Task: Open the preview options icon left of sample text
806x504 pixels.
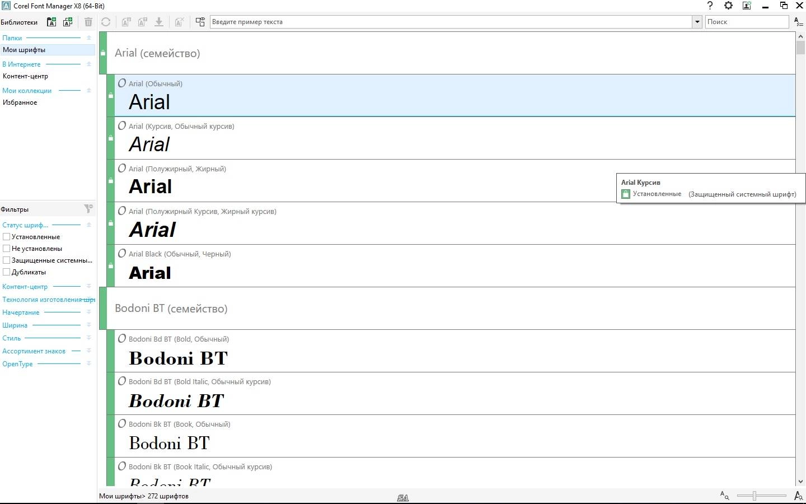Action: (x=200, y=22)
